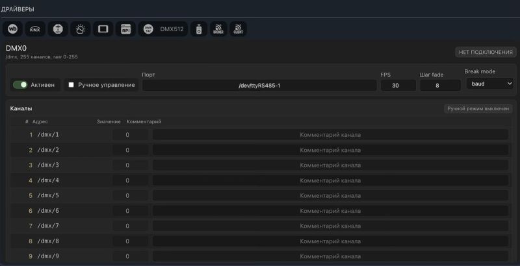Screen dimensions: 520x266
Task: Open the KNX driver
Action: [35, 29]
